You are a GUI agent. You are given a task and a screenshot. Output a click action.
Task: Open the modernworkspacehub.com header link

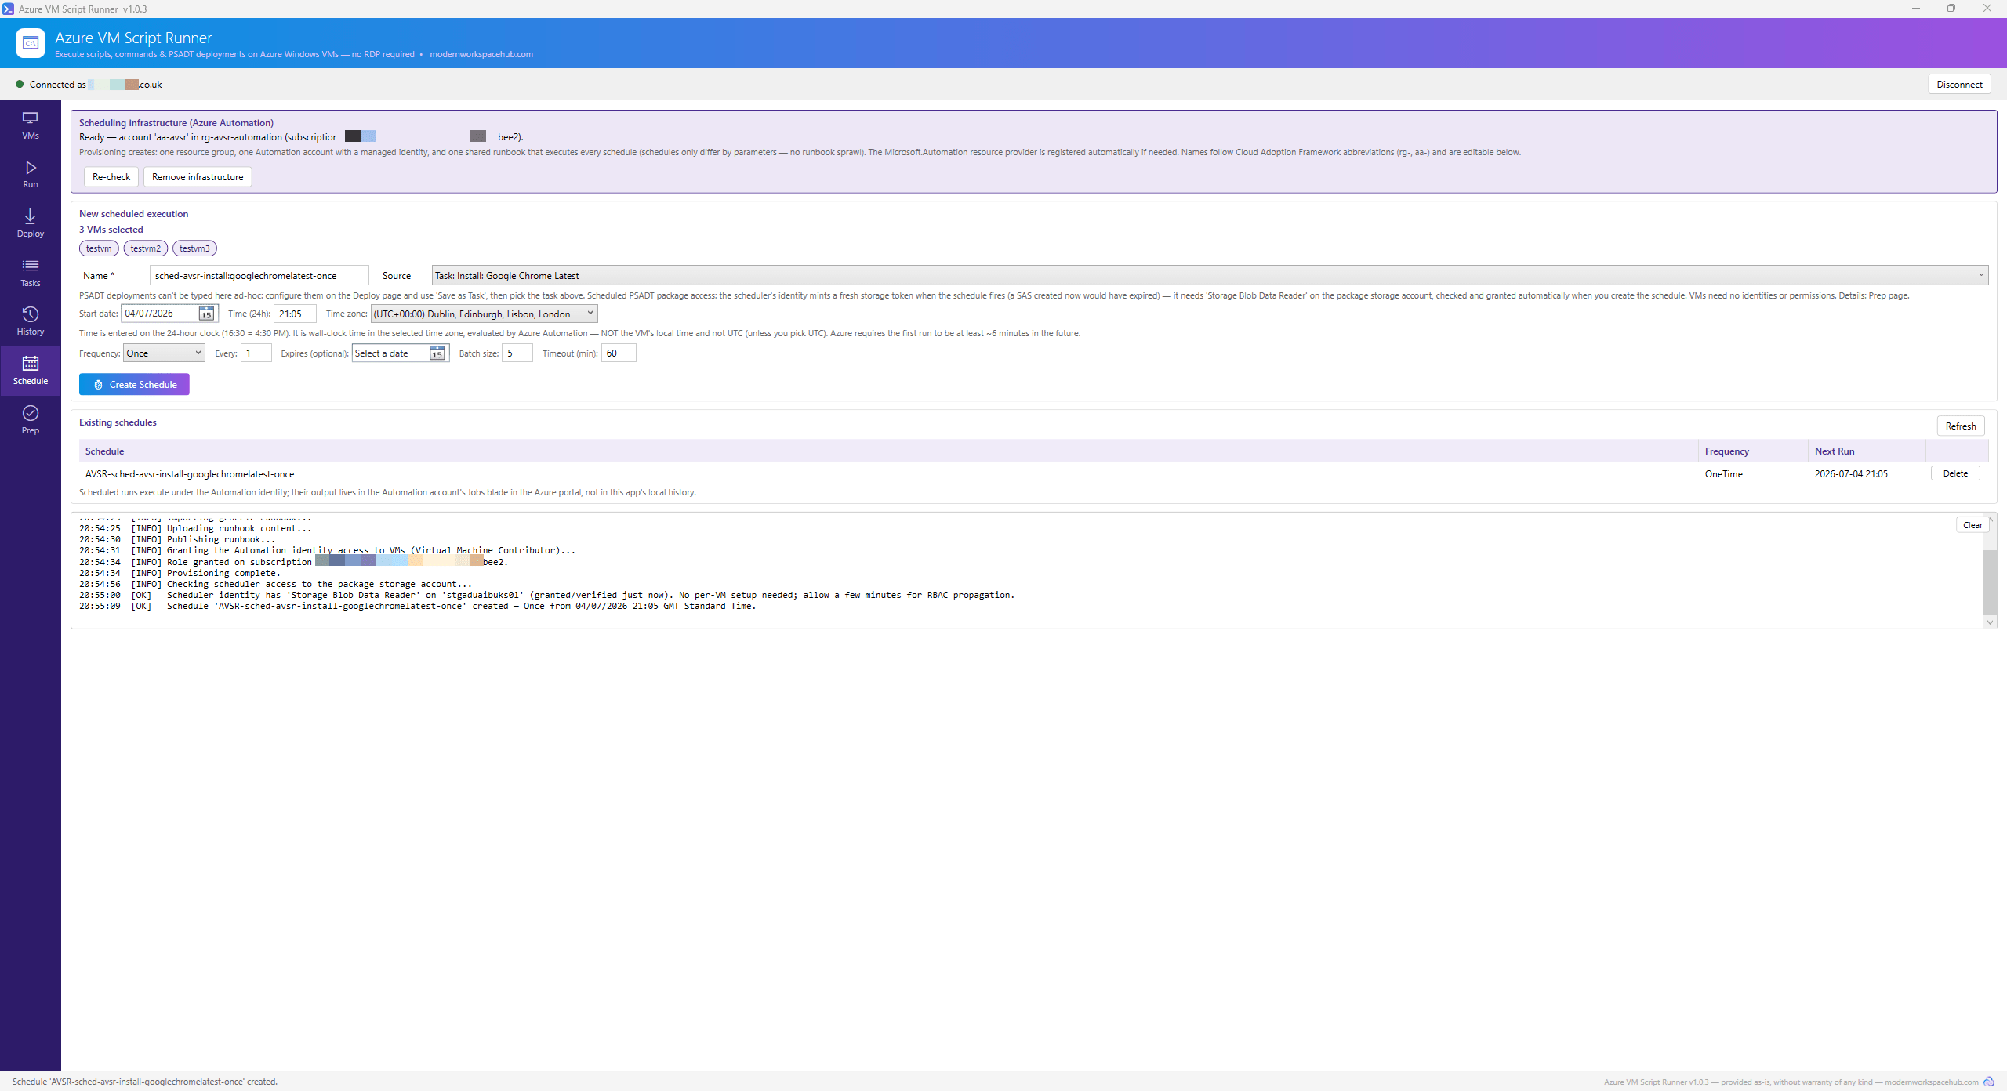point(481,54)
